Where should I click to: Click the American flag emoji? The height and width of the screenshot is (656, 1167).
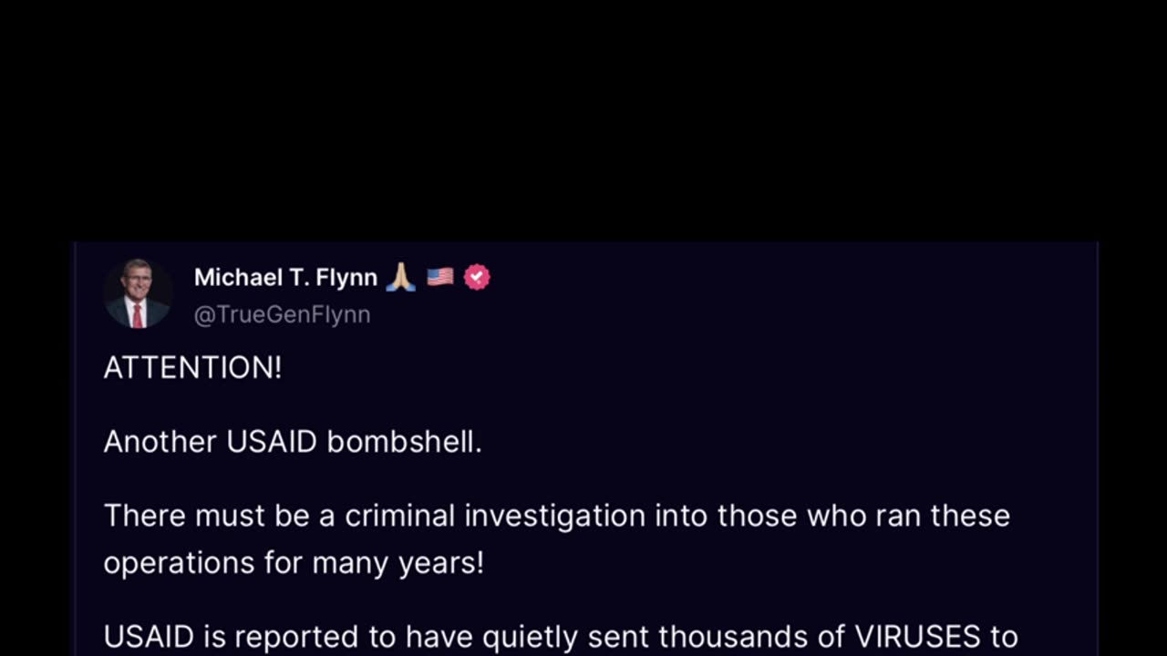pyautogui.click(x=439, y=277)
